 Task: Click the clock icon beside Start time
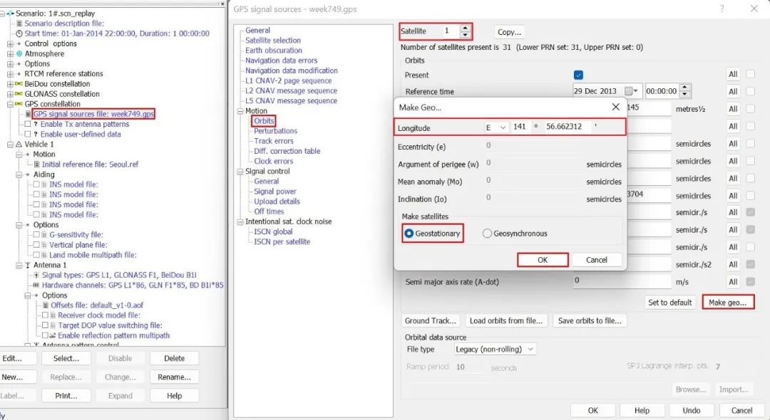19,33
